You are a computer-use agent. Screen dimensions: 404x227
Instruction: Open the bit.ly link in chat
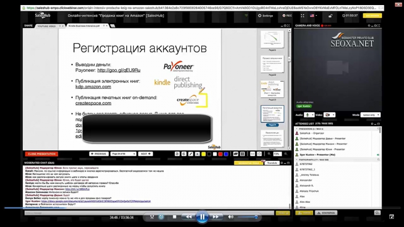(77, 189)
